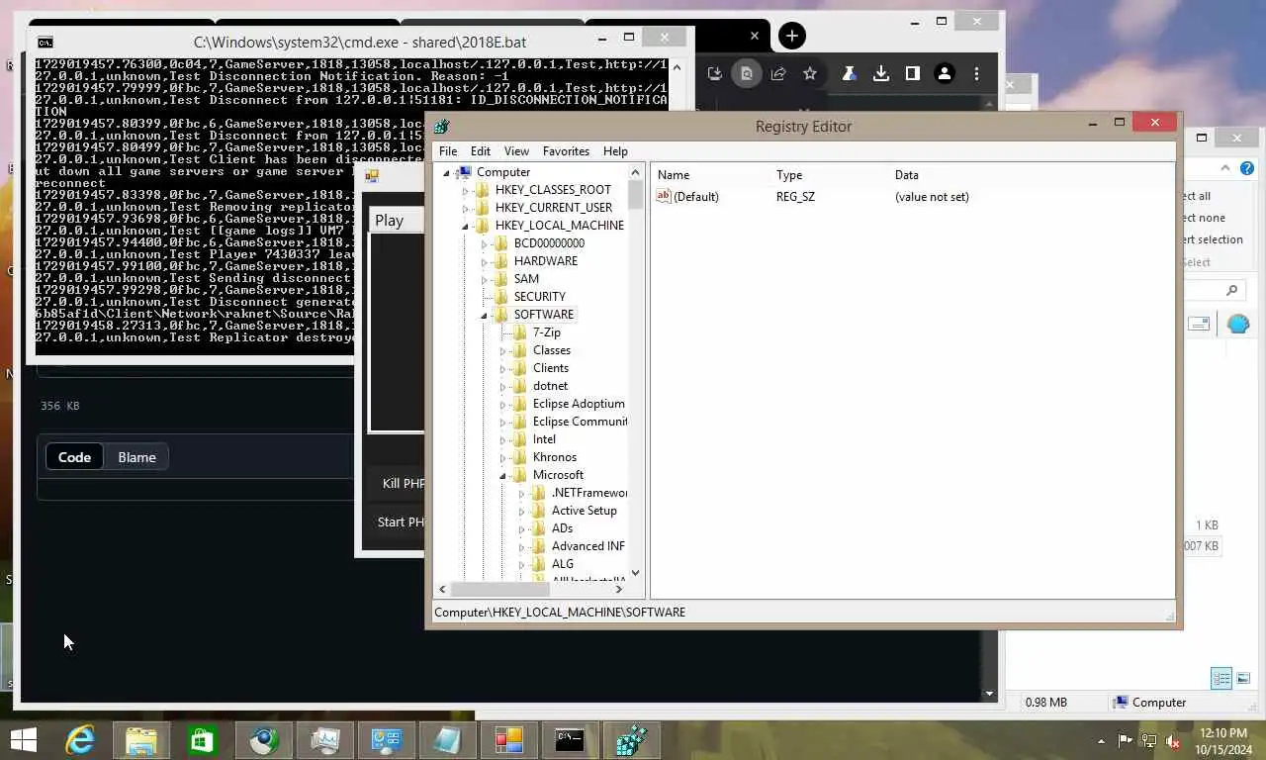Open the Windows Store taskbar icon
1266x760 pixels.
[202, 739]
